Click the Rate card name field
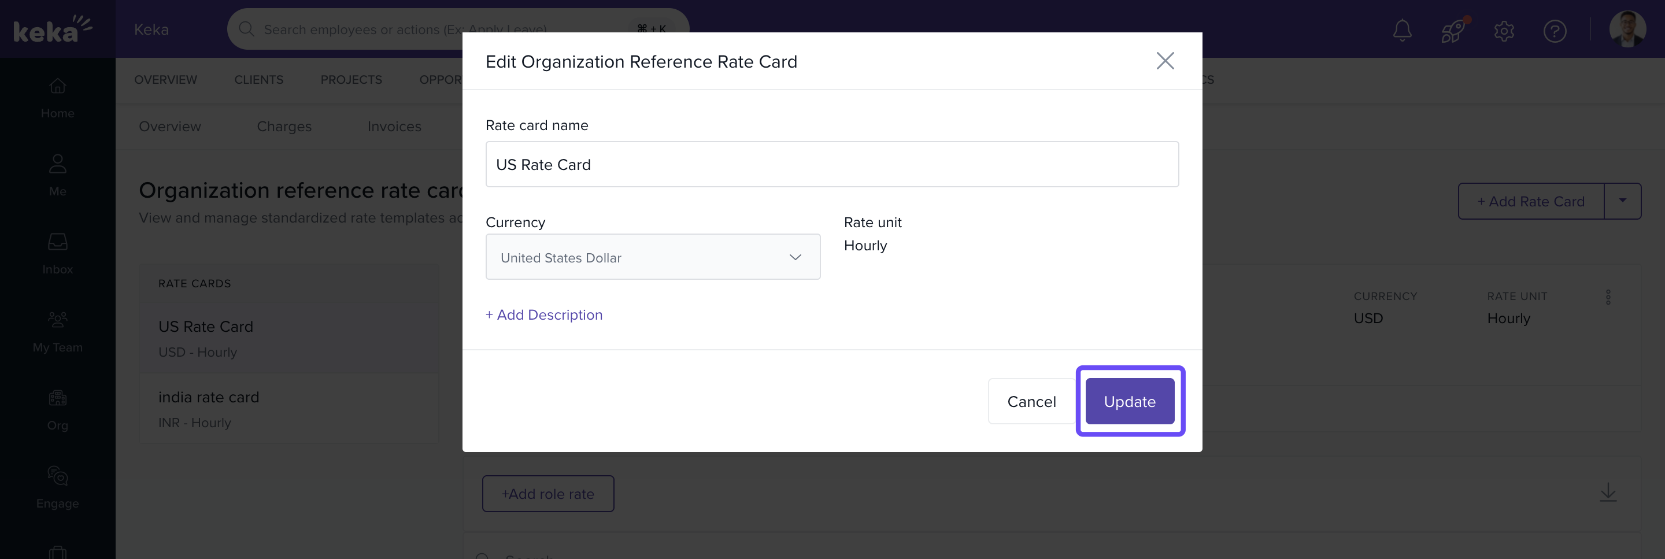The height and width of the screenshot is (559, 1665). (x=831, y=165)
